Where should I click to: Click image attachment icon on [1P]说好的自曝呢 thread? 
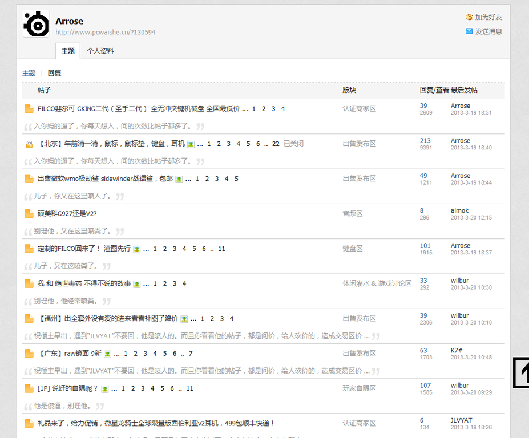coord(105,389)
